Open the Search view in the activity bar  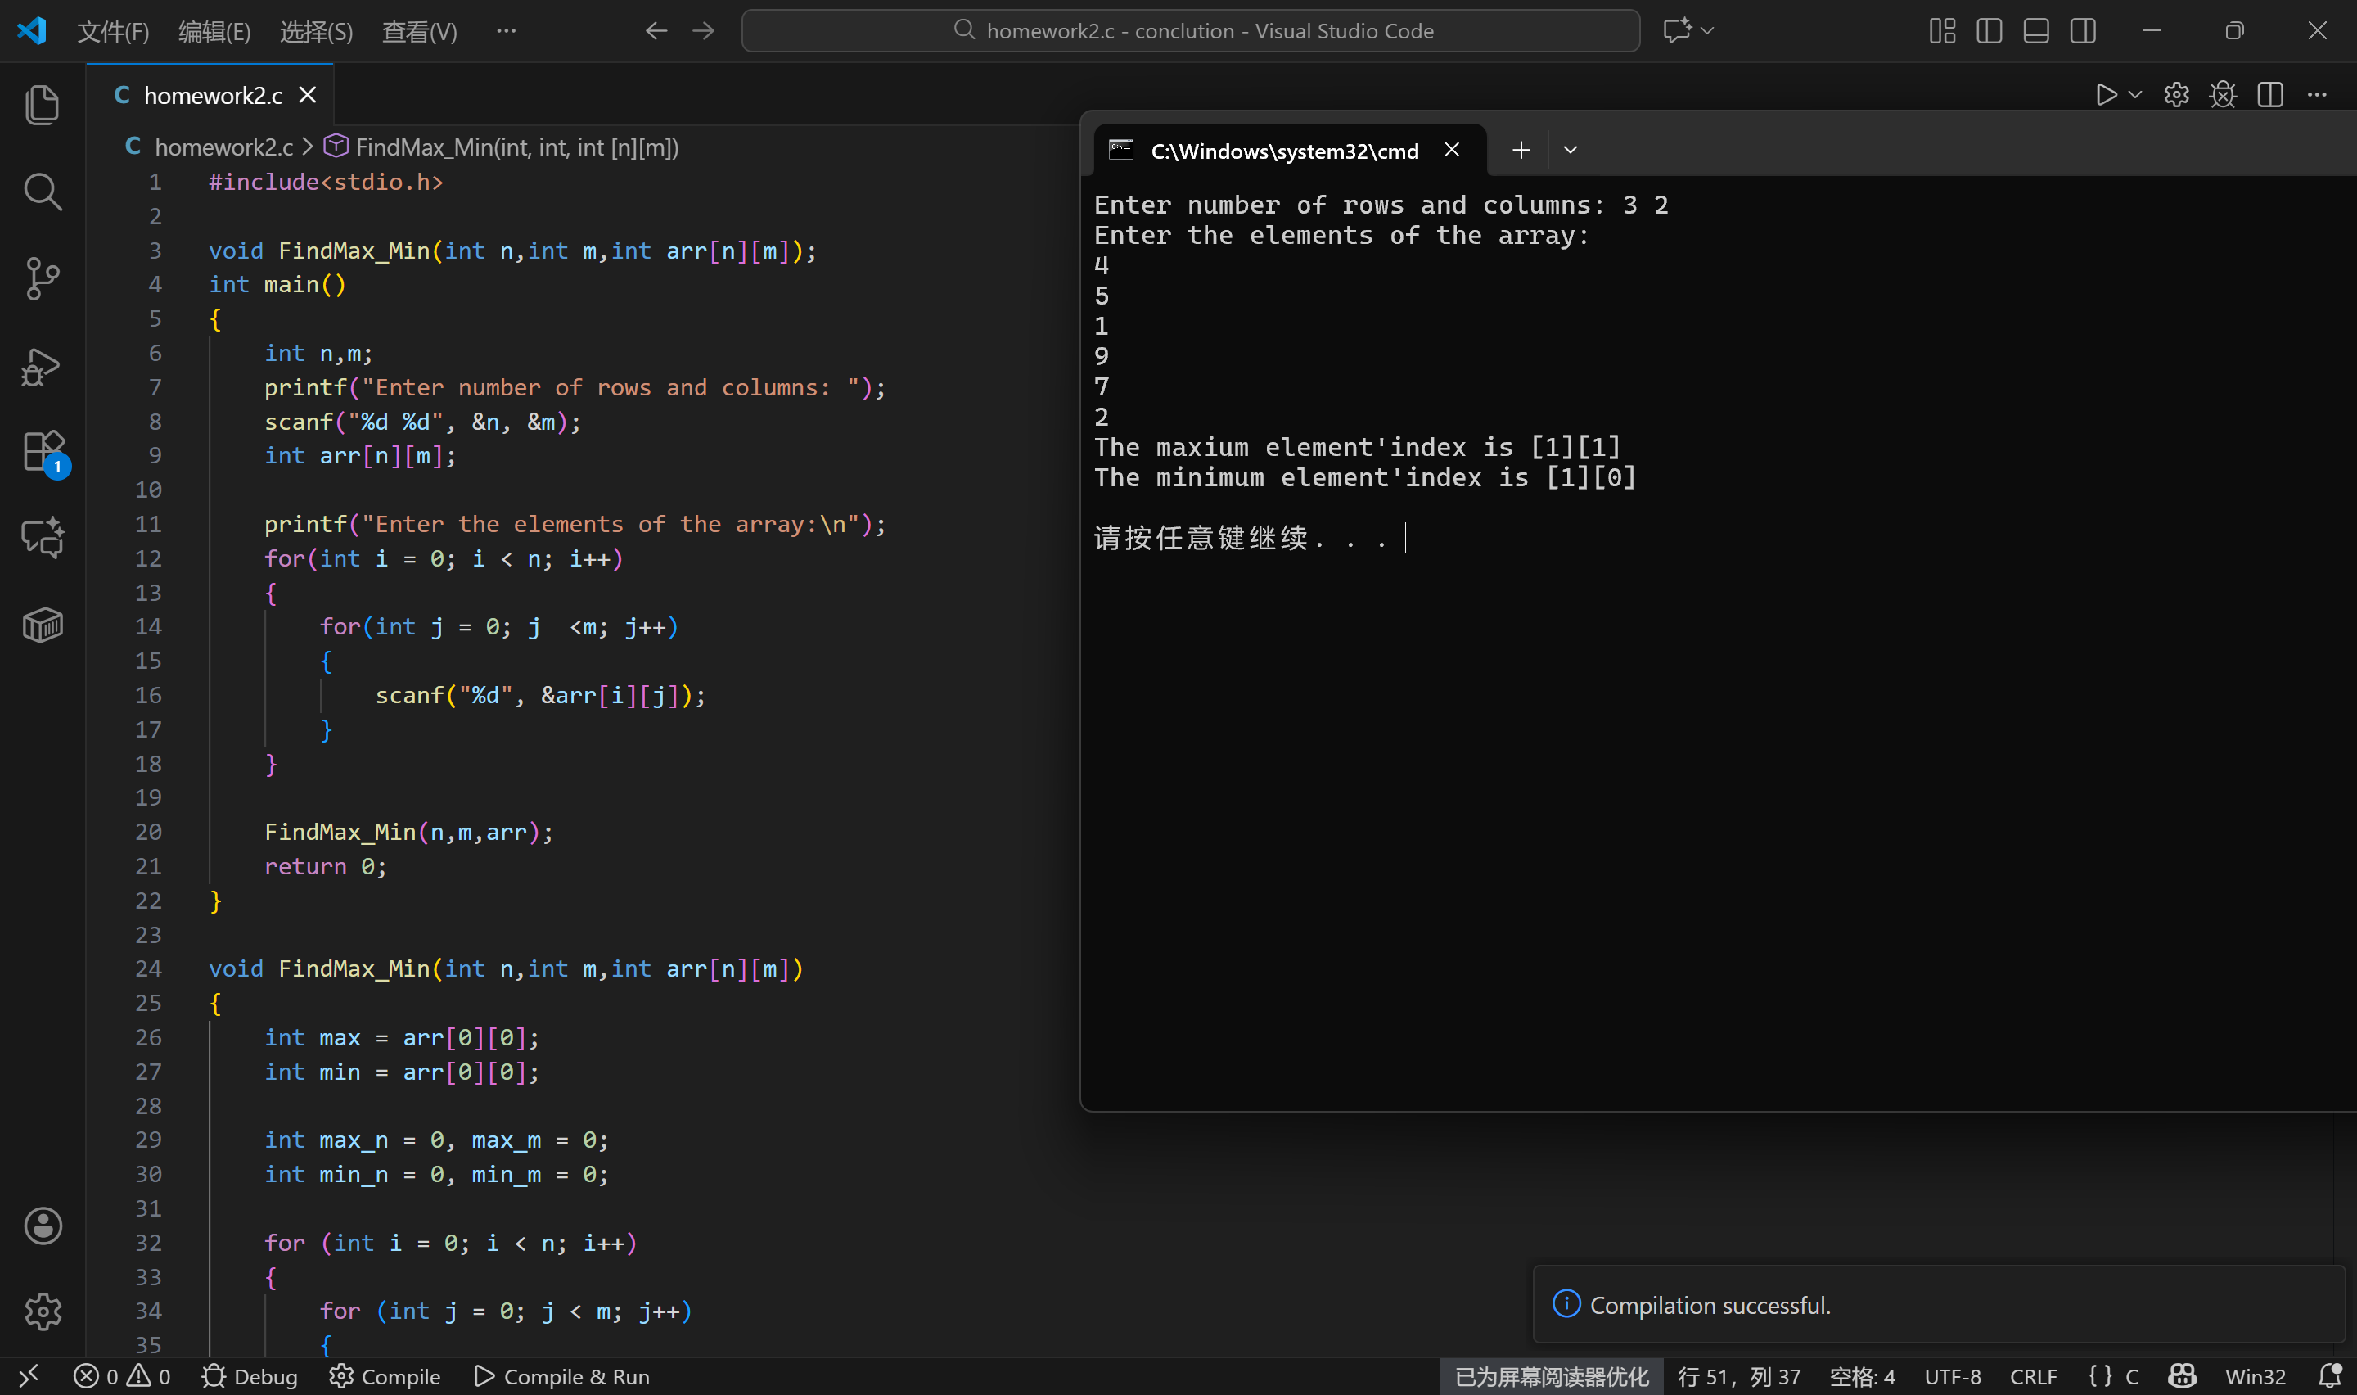43,192
